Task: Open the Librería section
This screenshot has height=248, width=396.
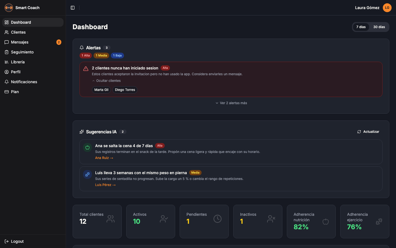Action: click(33, 62)
